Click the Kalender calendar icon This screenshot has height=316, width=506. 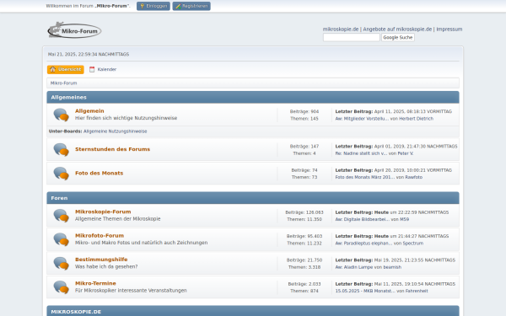(x=92, y=69)
